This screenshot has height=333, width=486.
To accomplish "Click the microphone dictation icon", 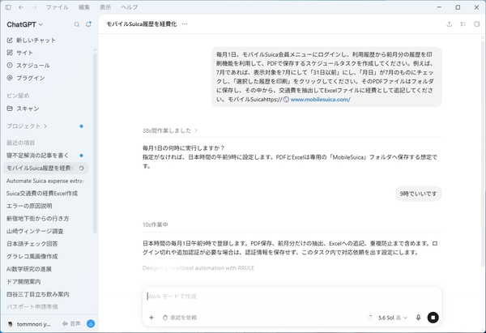I will [418, 318].
